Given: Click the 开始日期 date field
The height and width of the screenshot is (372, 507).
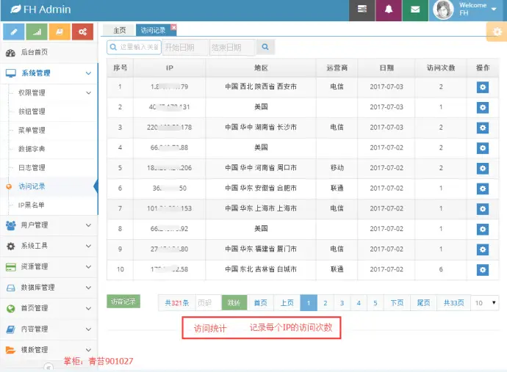Looking at the screenshot, I should (185, 48).
